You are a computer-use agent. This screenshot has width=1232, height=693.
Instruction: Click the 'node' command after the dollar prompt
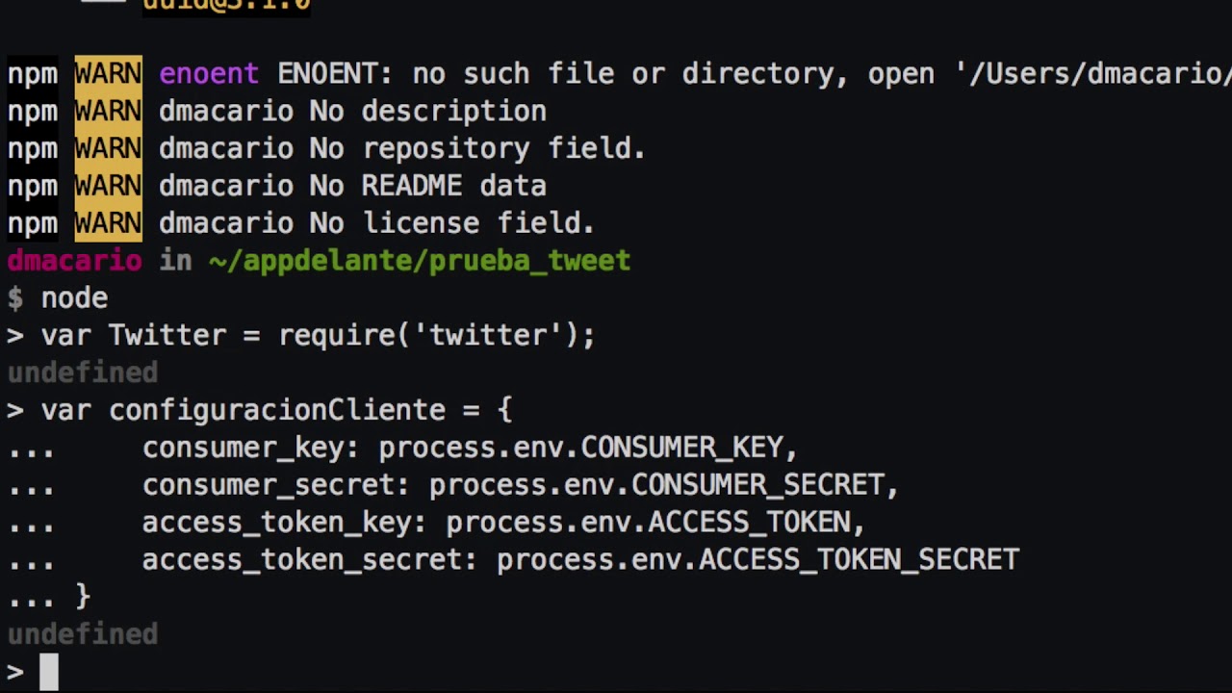click(74, 298)
